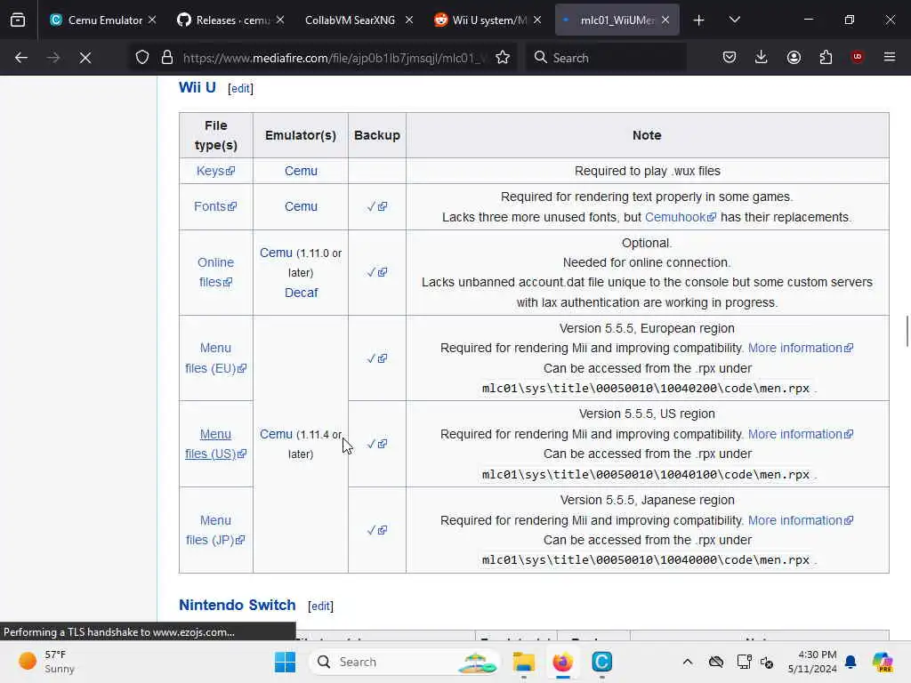Open More information link, European region
911x683 pixels.
coord(801,348)
